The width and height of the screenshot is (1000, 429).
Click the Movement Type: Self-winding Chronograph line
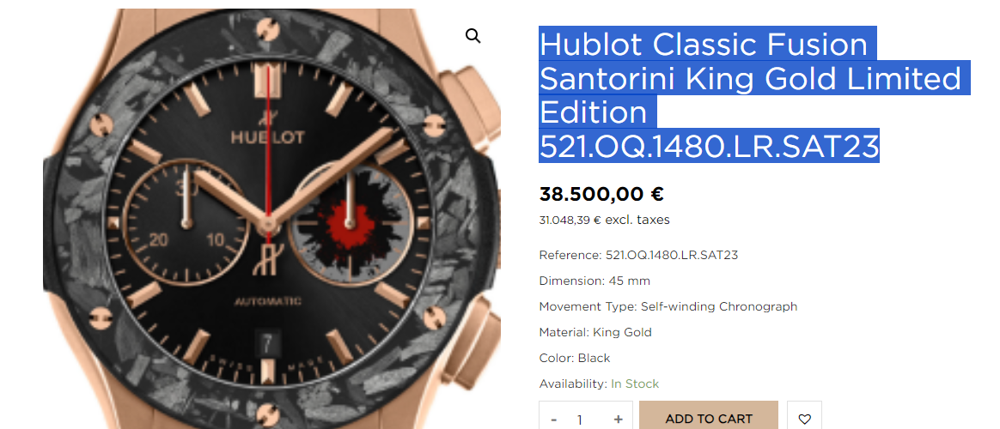(x=668, y=306)
